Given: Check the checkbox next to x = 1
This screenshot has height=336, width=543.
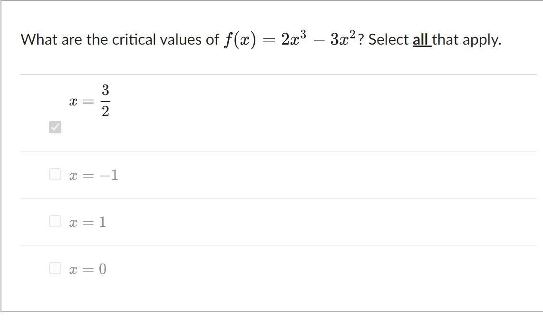Looking at the screenshot, I should [x=55, y=221].
